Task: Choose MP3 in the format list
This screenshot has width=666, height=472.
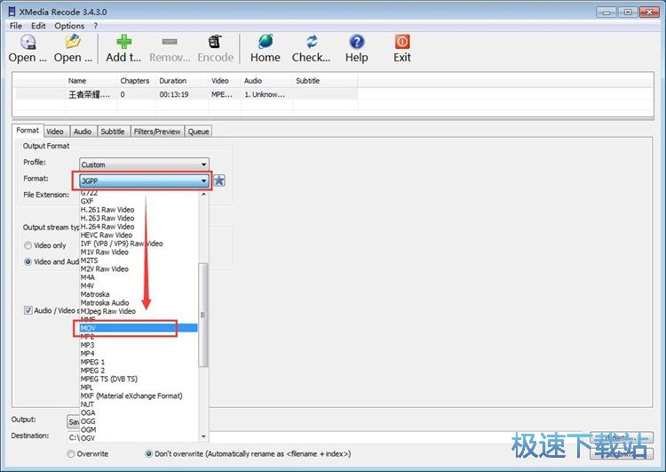Action: point(139,345)
